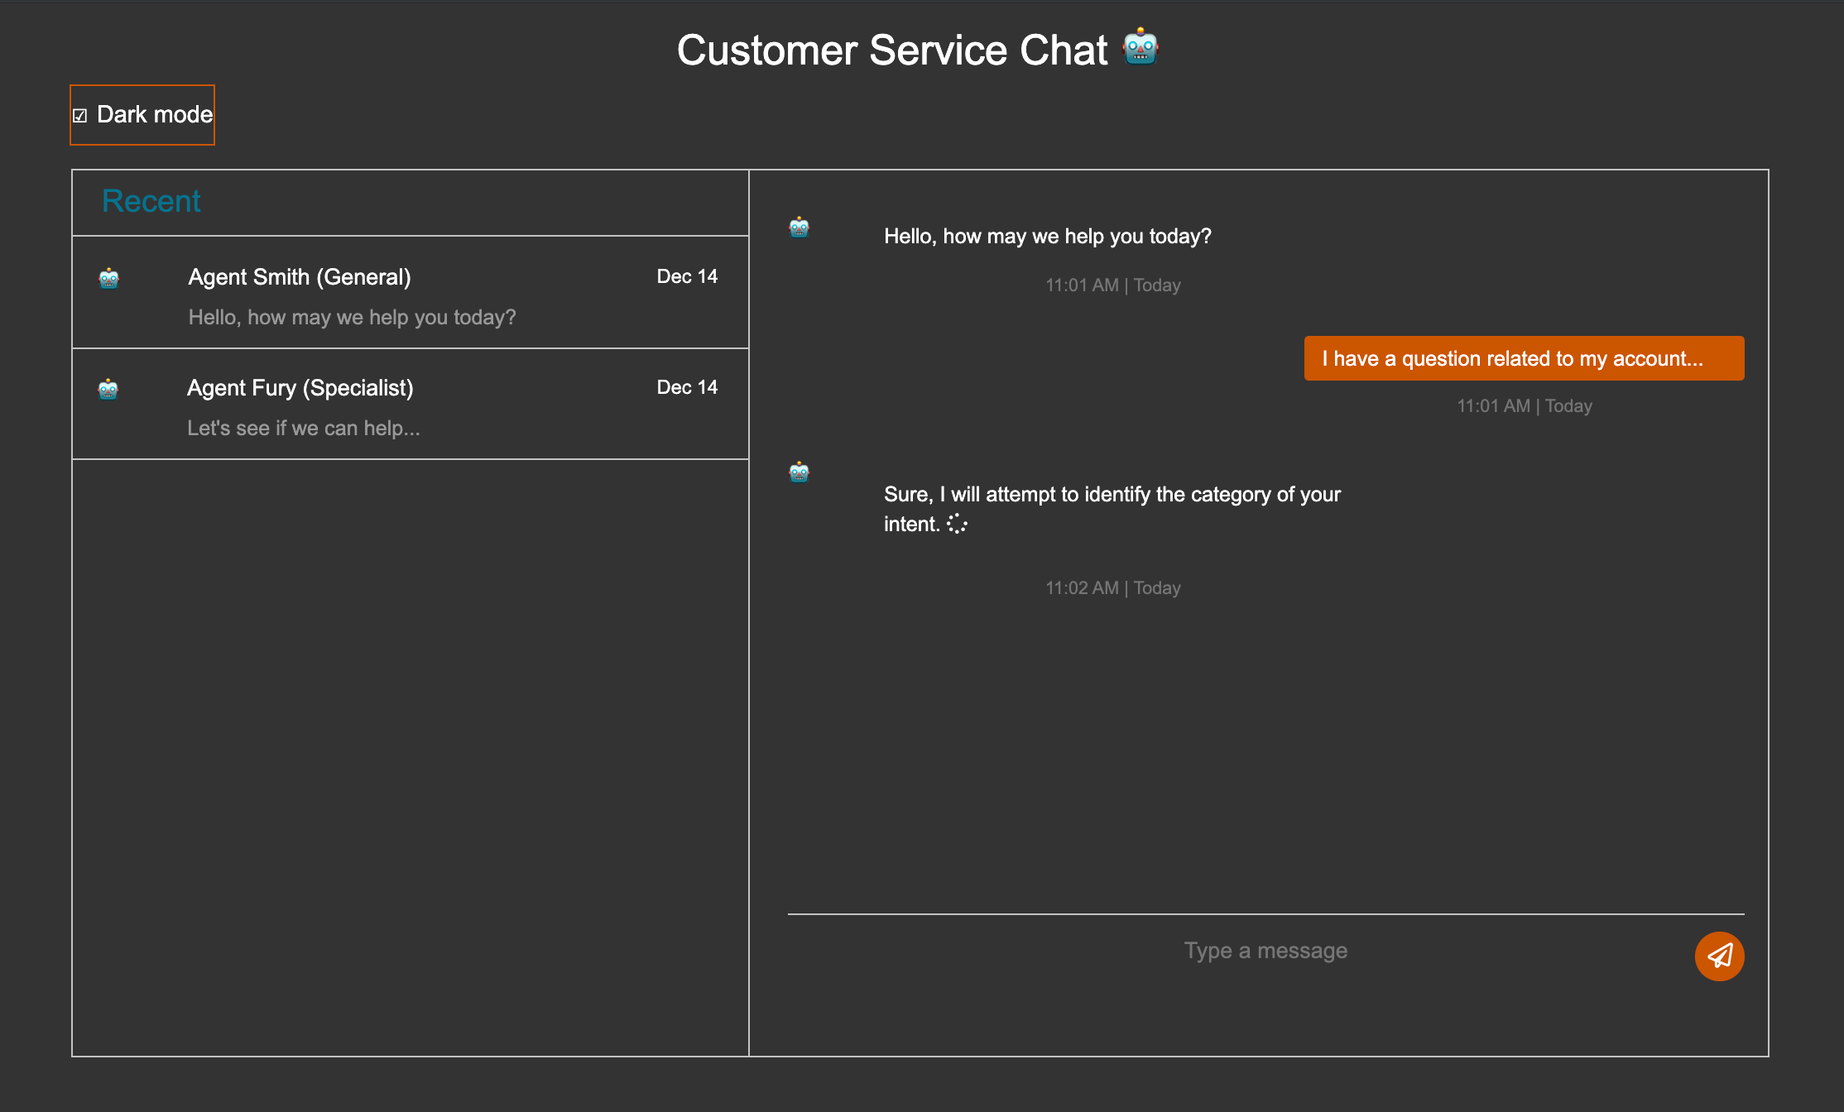The image size is (1844, 1112).
Task: Click Agent Fury's robot avatar icon
Action: (108, 389)
